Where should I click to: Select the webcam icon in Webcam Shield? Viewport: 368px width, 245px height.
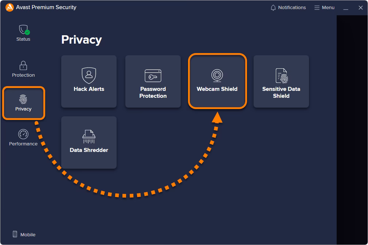[217, 75]
